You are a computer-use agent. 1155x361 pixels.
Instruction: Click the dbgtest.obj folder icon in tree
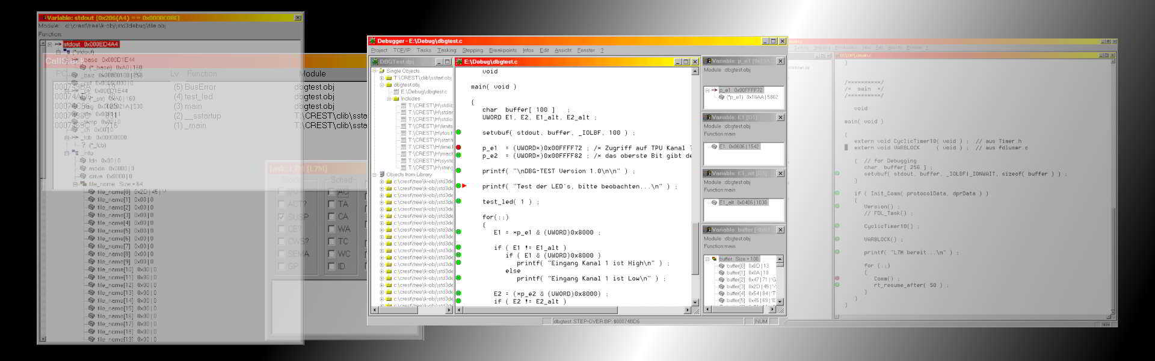click(x=389, y=85)
